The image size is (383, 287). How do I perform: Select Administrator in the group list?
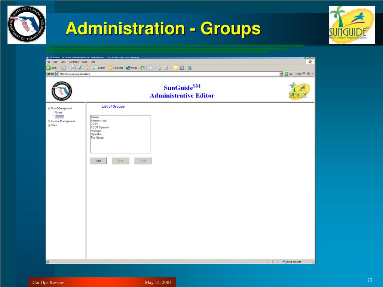click(x=99, y=121)
